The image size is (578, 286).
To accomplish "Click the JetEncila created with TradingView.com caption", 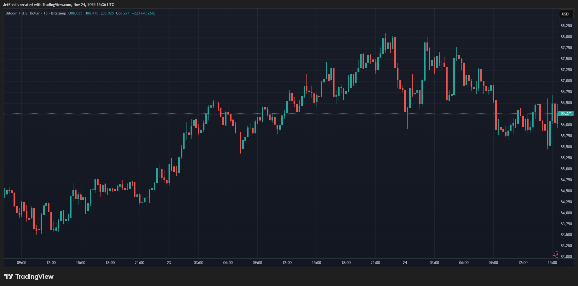I will point(59,5).
